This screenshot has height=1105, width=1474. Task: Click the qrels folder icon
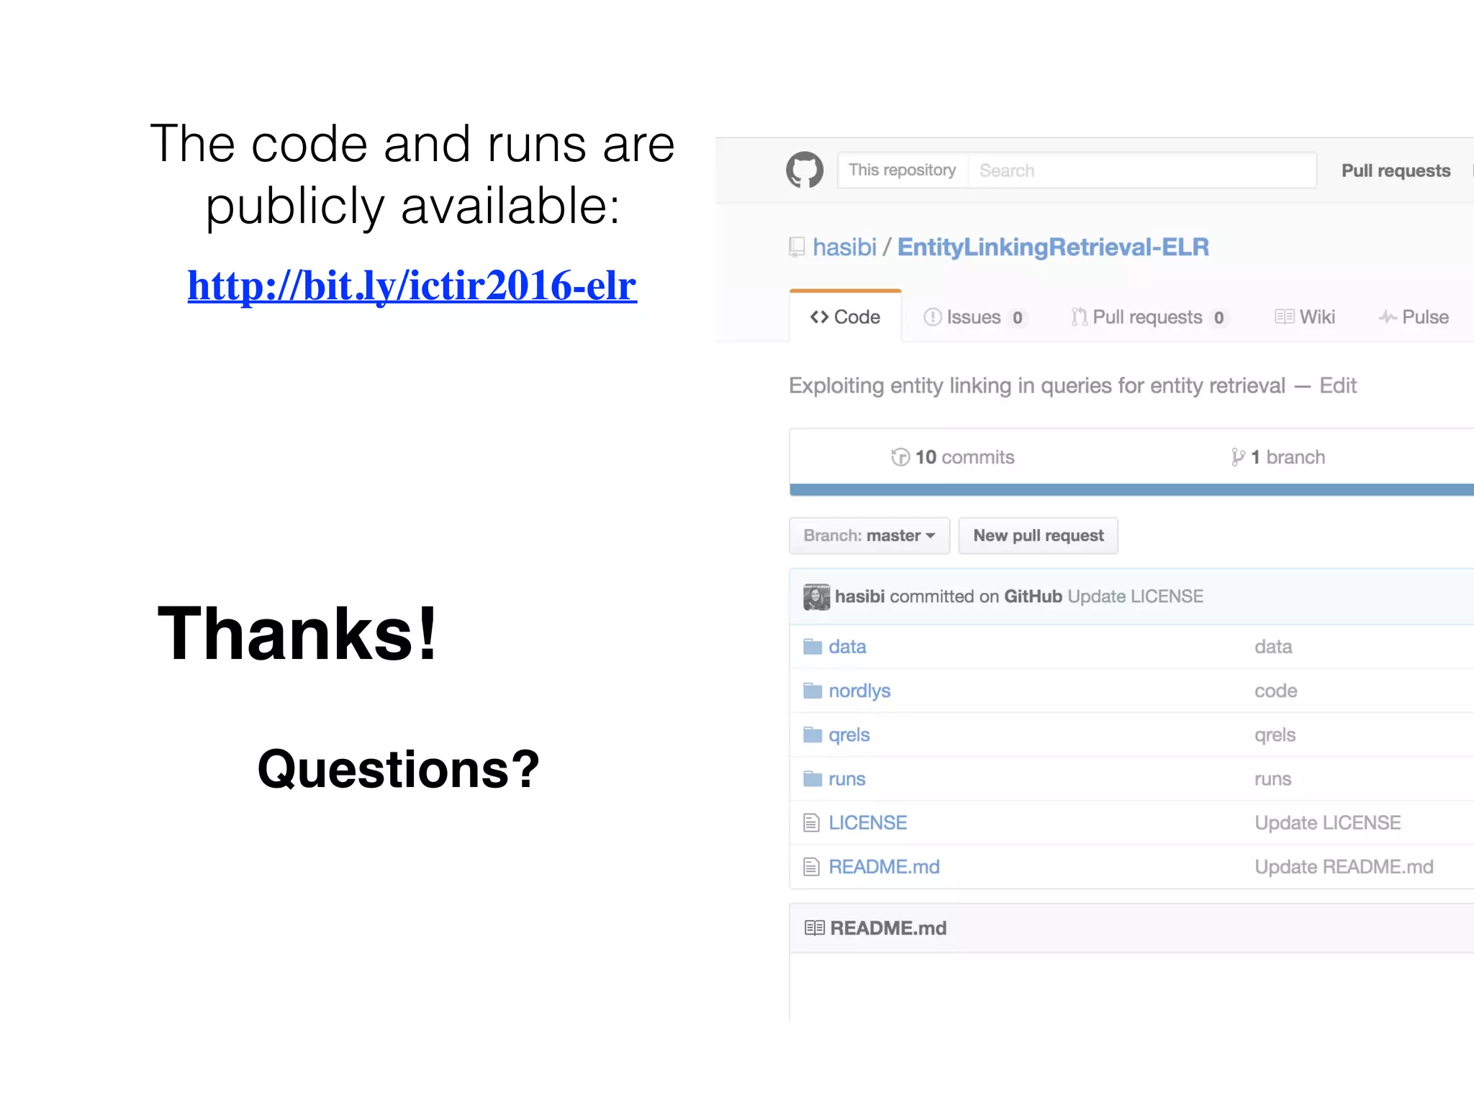[813, 735]
